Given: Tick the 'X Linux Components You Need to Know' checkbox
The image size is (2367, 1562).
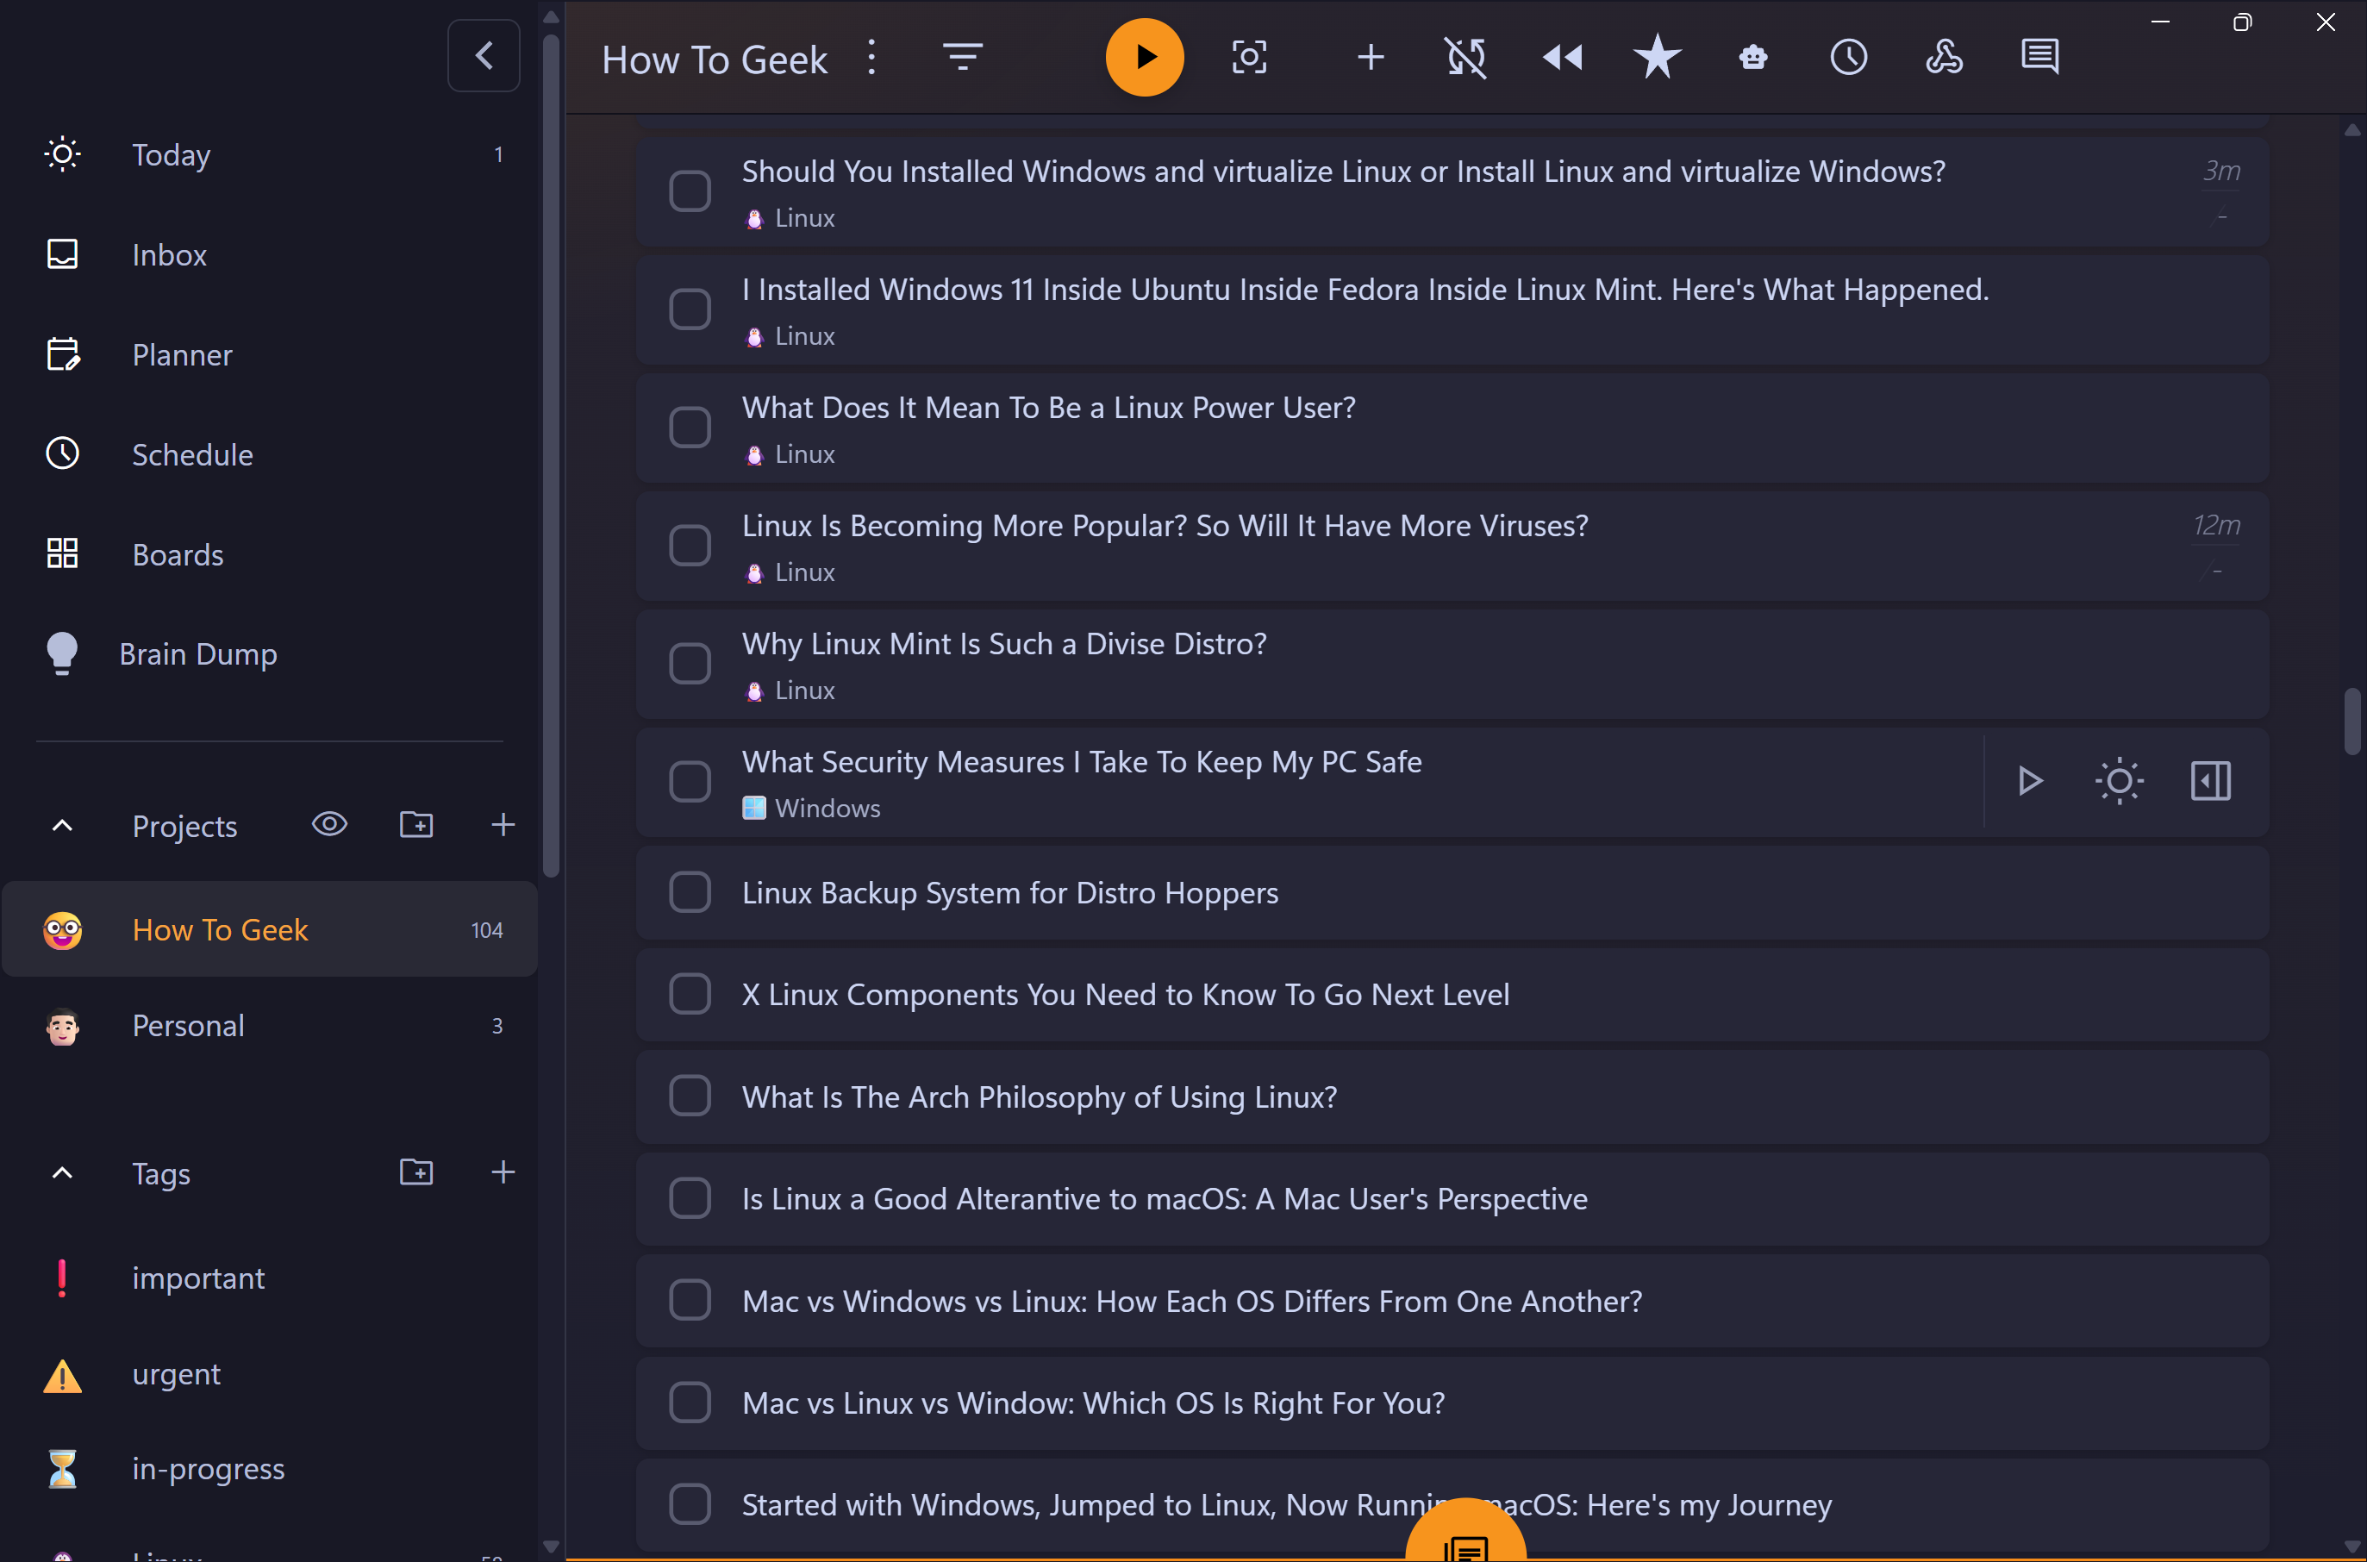Looking at the screenshot, I should click(690, 994).
